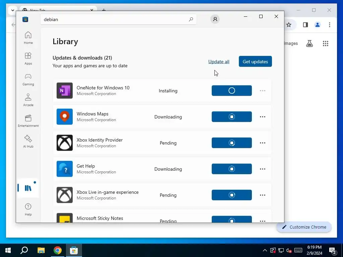
Task: Stop the Get Help download
Action: [232, 169]
